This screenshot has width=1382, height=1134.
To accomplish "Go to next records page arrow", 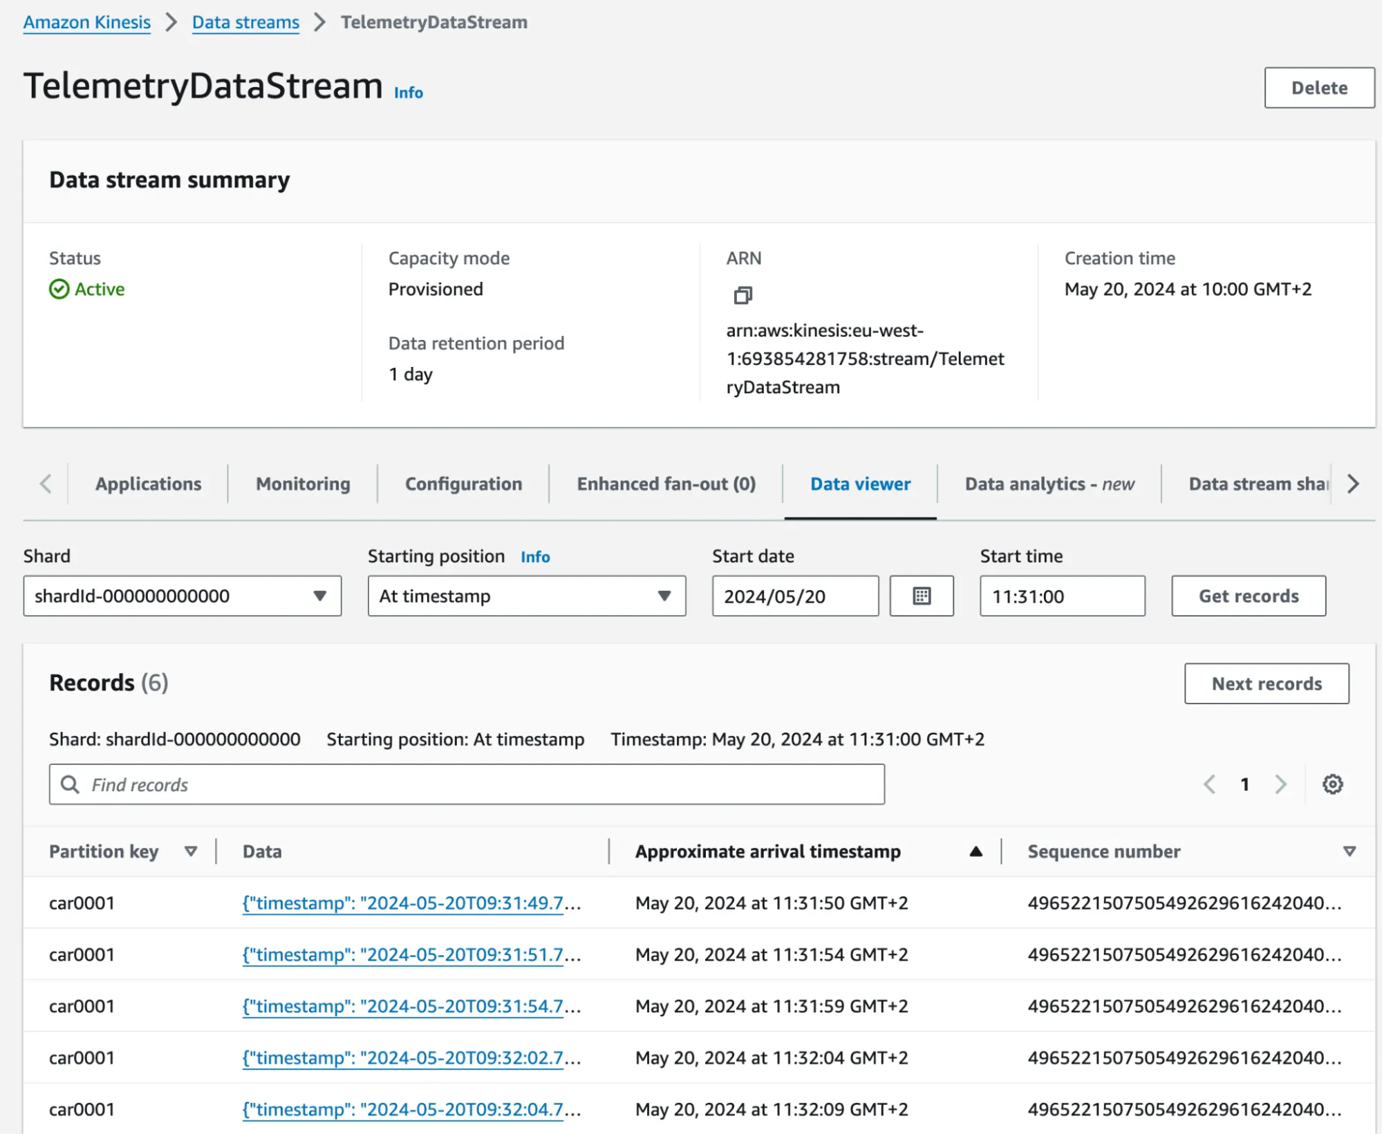I will tap(1280, 784).
